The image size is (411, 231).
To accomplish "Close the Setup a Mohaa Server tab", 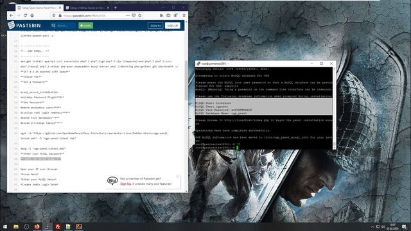I will [109, 8].
